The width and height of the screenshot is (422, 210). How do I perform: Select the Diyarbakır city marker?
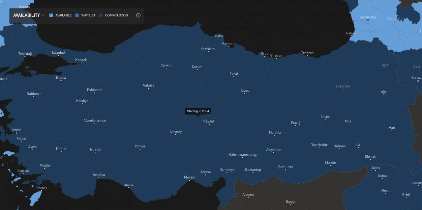[x=319, y=148]
